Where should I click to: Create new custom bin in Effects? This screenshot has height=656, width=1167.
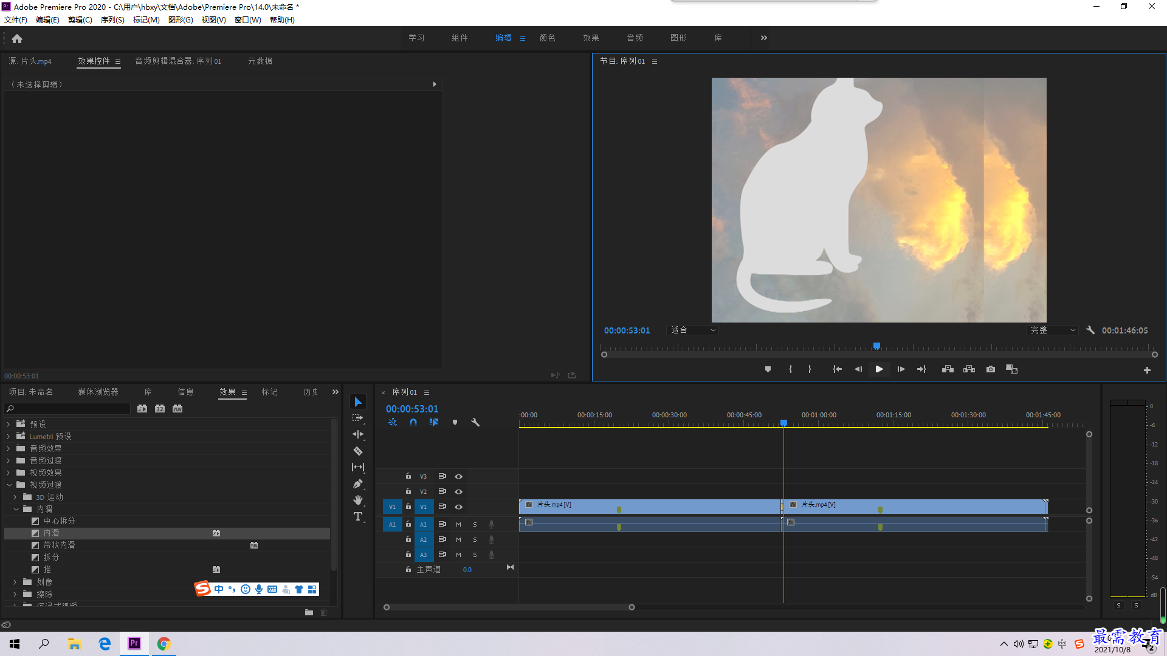(x=309, y=612)
